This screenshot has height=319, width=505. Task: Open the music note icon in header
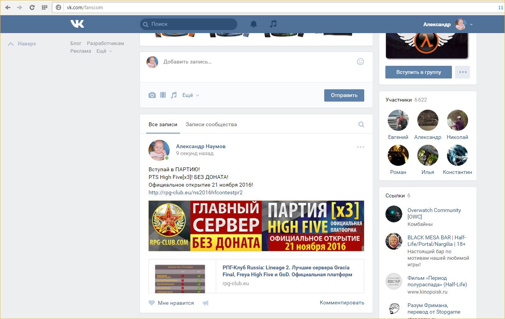point(273,24)
